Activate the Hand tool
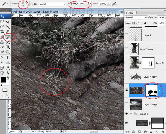Image resolution: width=166 pixels, height=134 pixels. [x=2, y=73]
